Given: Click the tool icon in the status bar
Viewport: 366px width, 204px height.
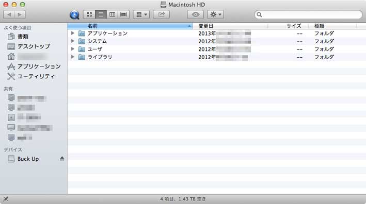Looking at the screenshot, I should tap(6, 199).
